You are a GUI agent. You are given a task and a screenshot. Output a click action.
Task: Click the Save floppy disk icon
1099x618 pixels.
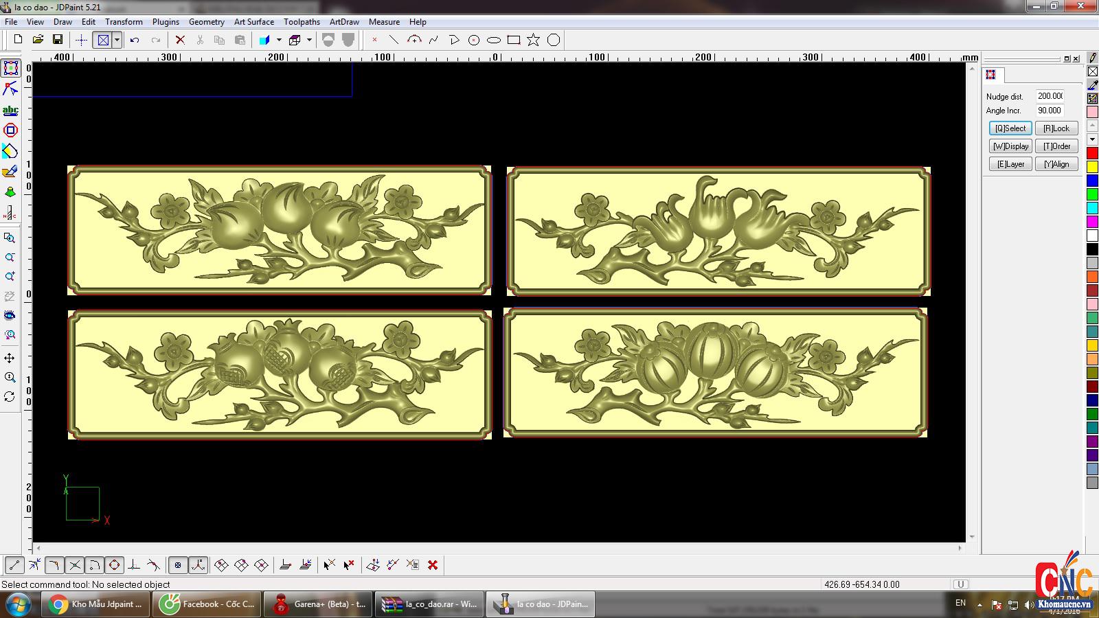click(x=58, y=40)
